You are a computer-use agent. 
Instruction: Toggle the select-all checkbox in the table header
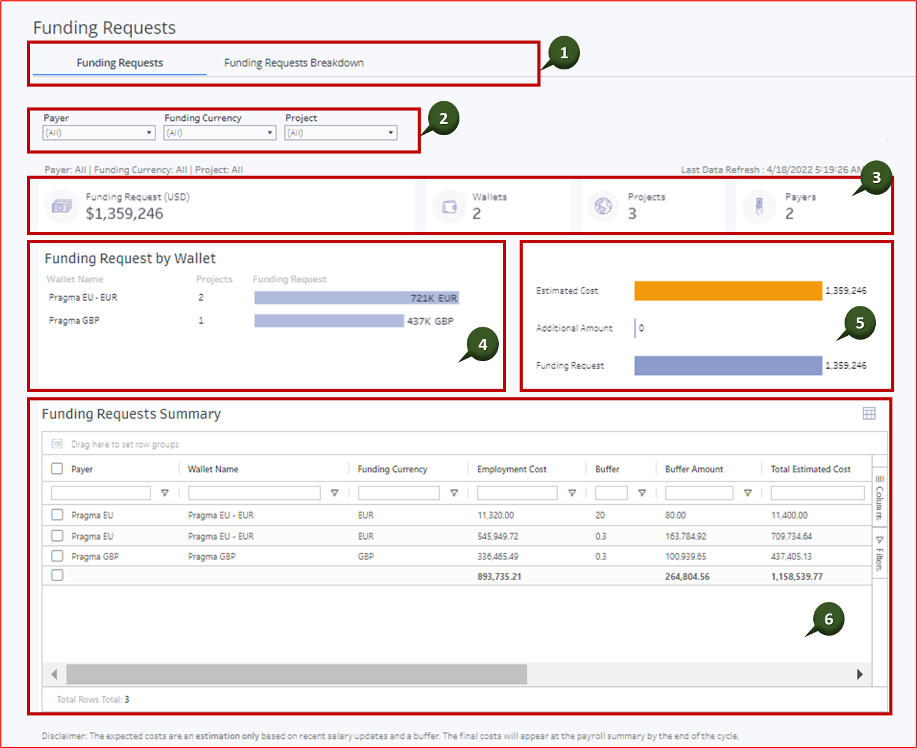point(57,468)
